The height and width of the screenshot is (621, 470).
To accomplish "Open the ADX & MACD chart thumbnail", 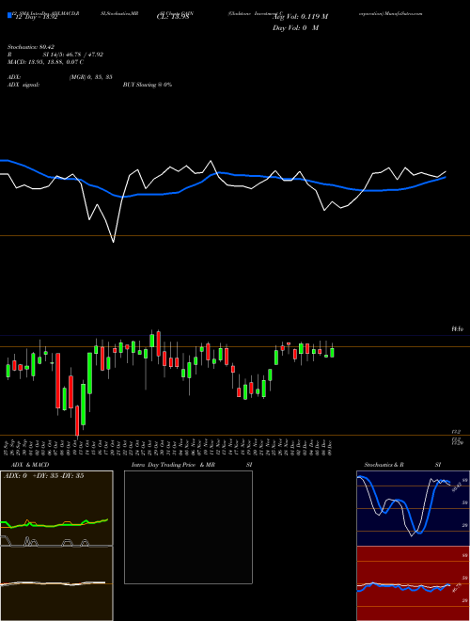I will point(56,546).
